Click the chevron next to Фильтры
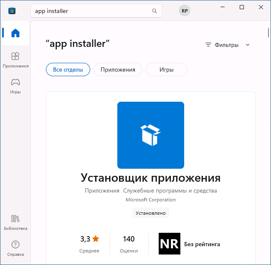 [x=248, y=45]
